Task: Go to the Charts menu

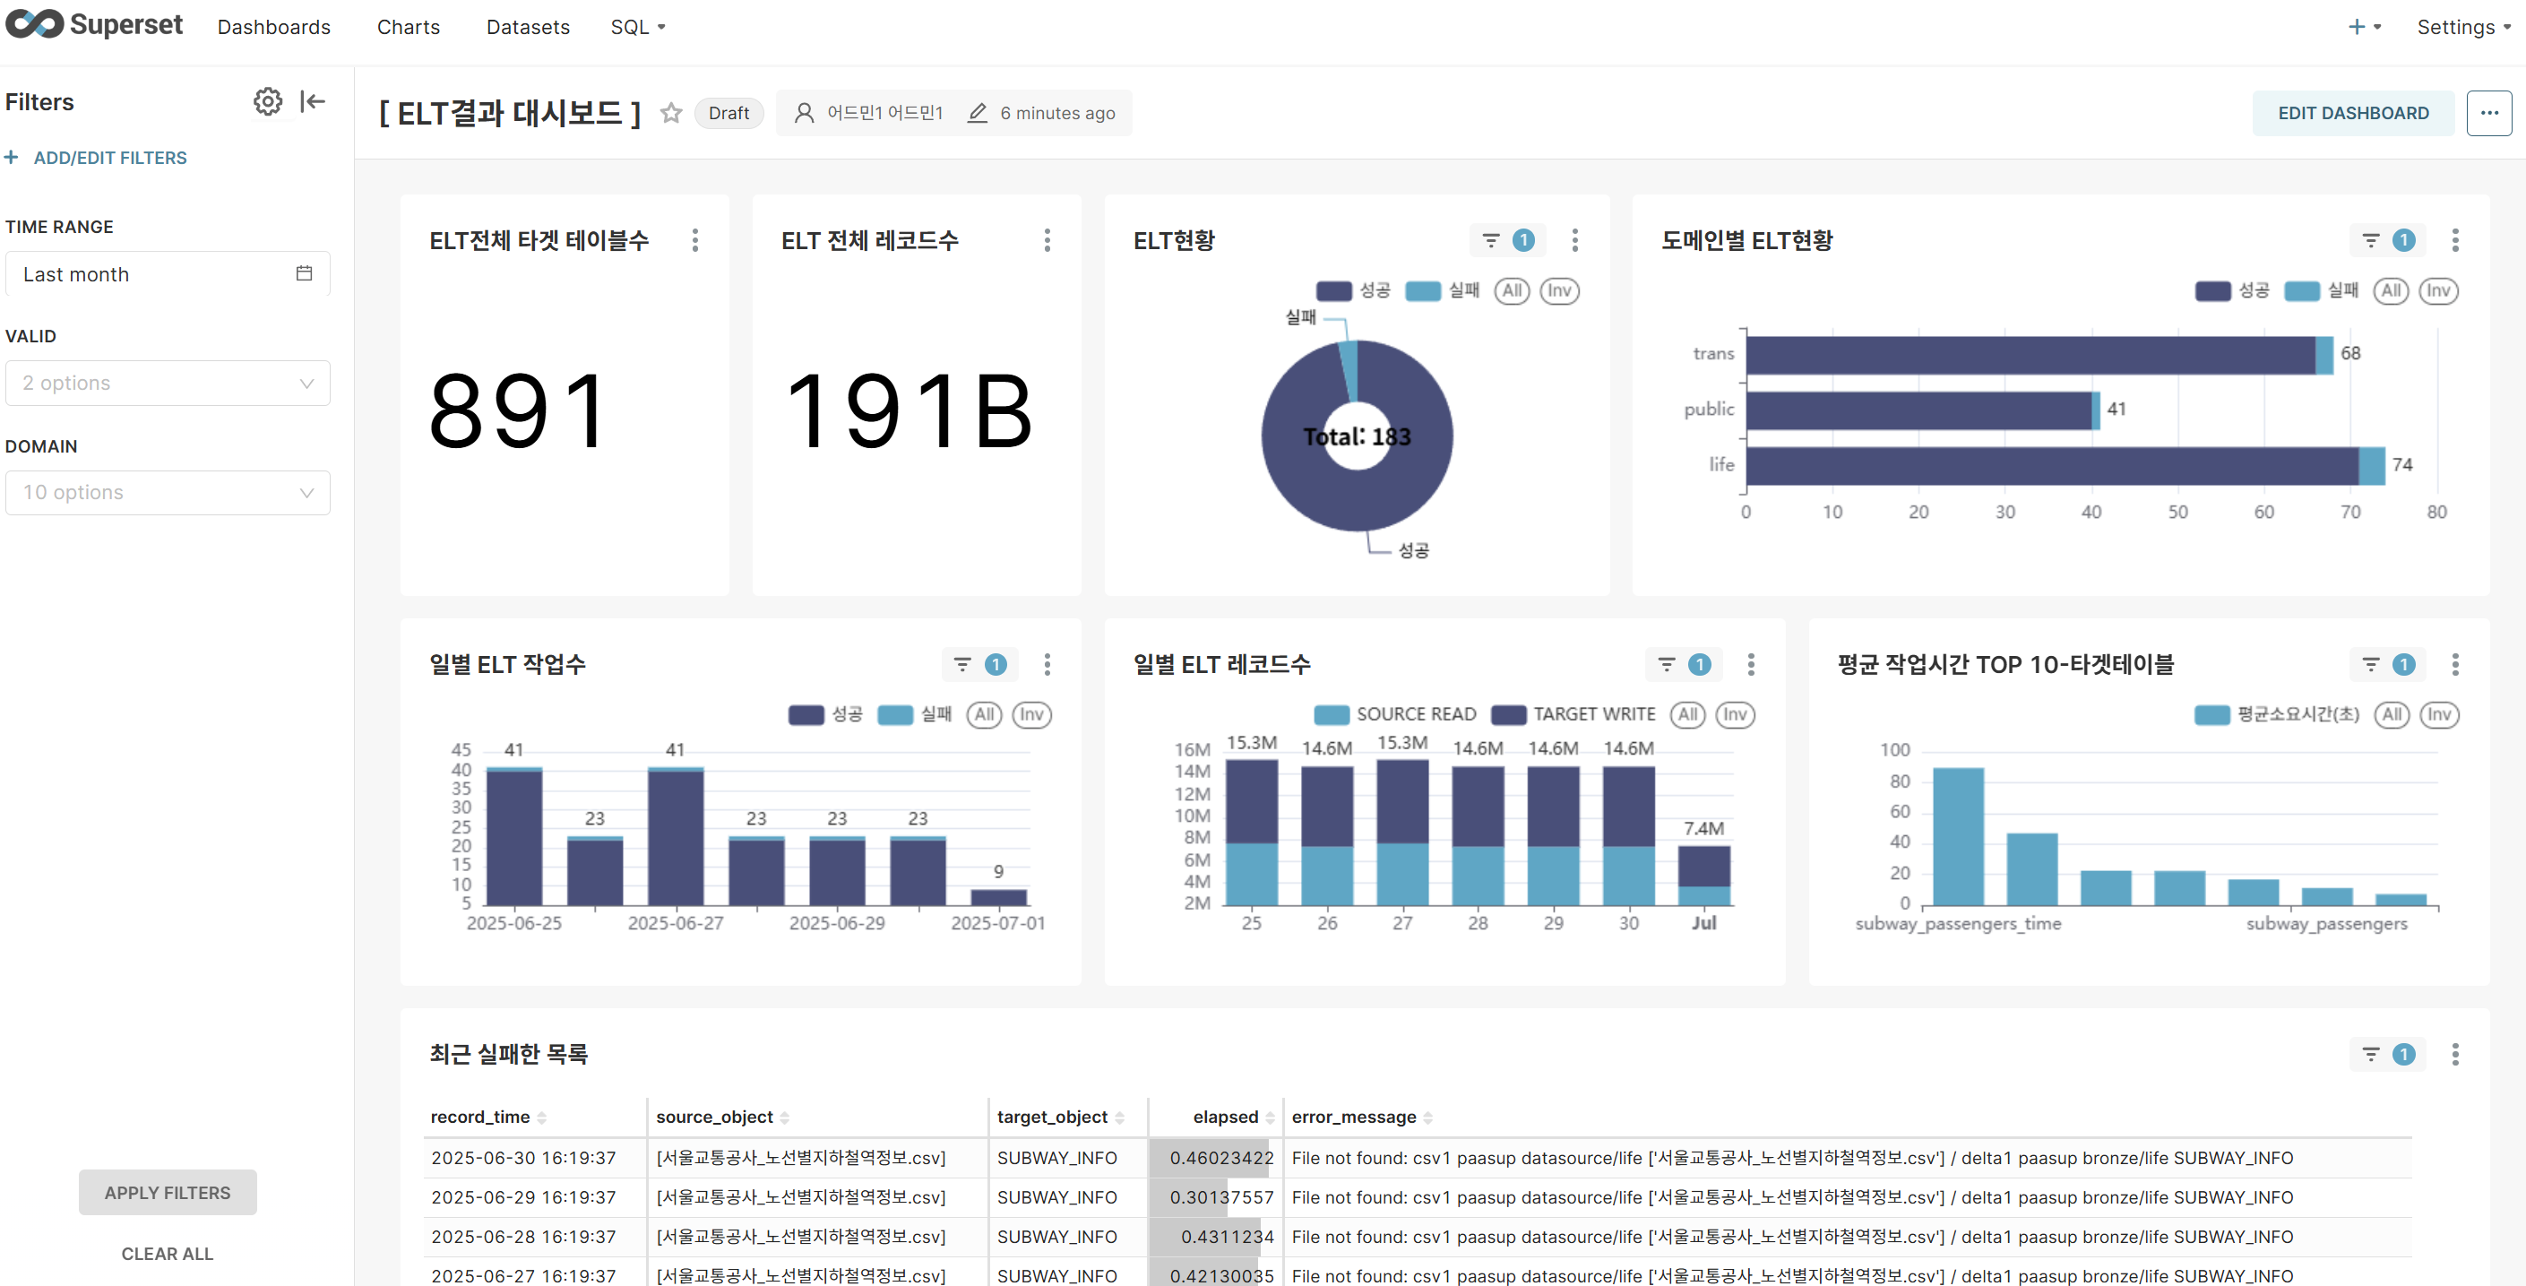Action: [408, 27]
